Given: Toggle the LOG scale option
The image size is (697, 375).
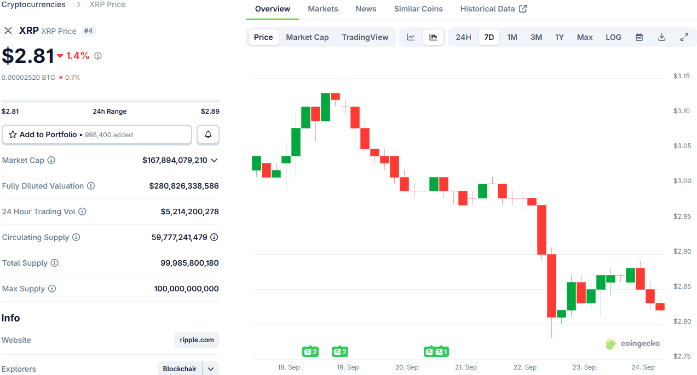Looking at the screenshot, I should (x=613, y=37).
